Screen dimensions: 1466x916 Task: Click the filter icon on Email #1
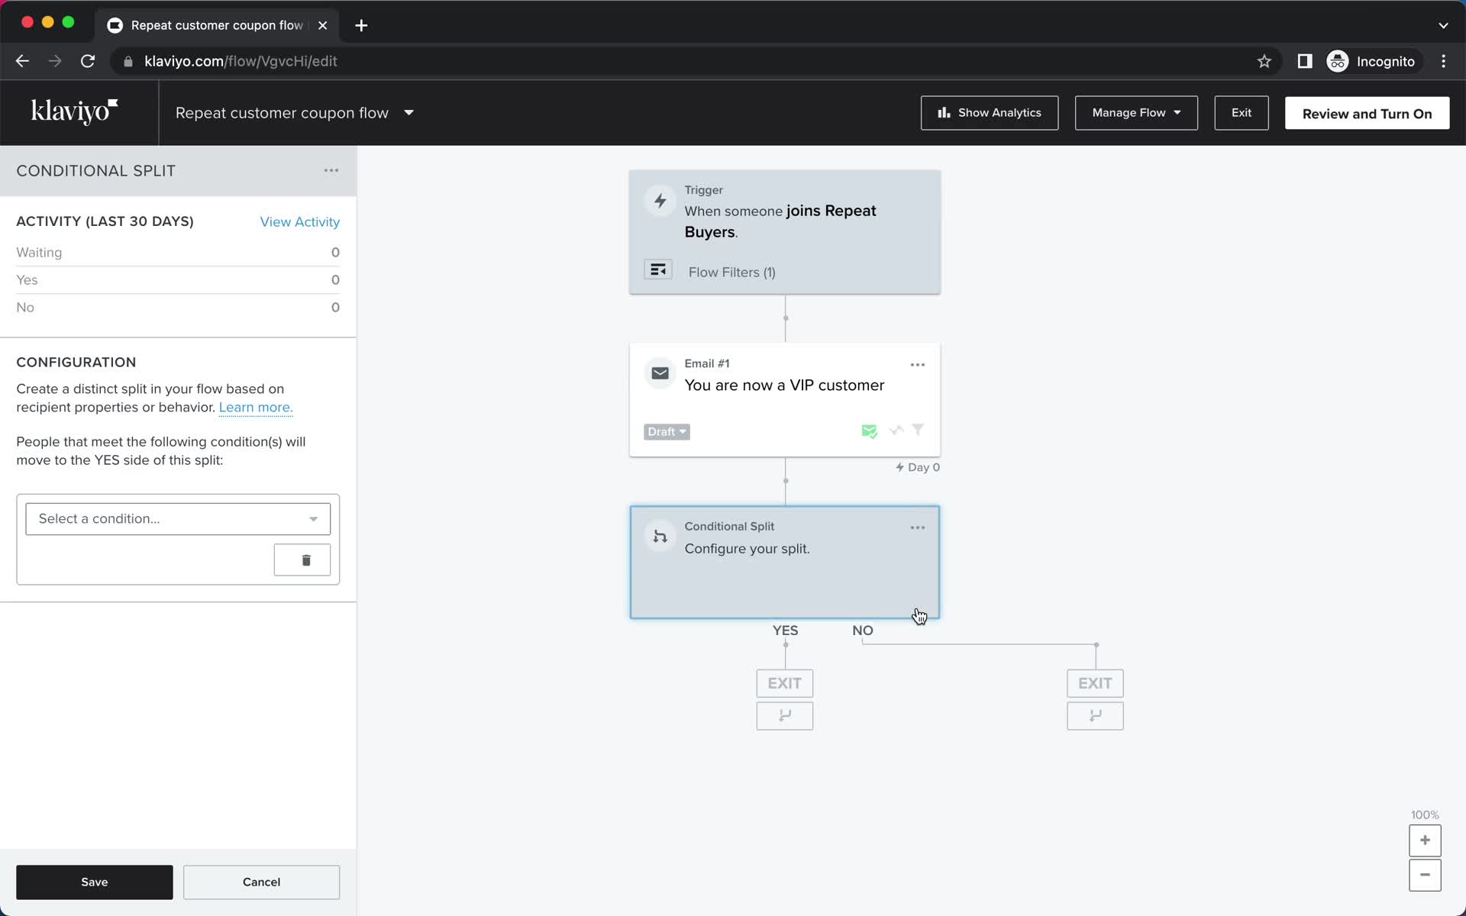917,430
